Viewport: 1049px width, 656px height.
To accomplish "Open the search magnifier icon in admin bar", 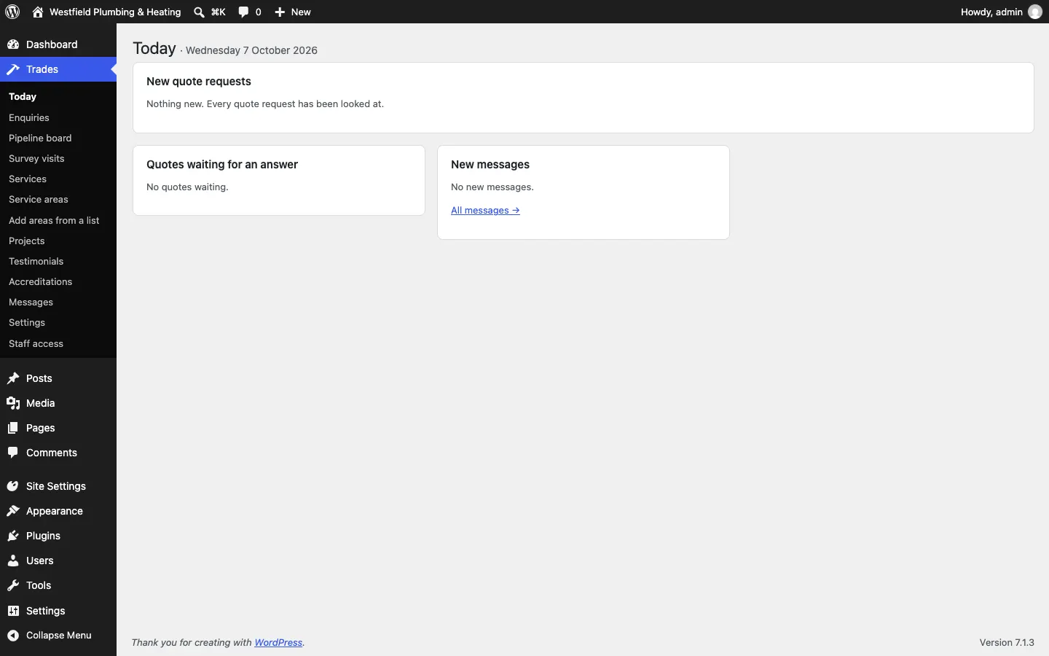I will tap(199, 12).
